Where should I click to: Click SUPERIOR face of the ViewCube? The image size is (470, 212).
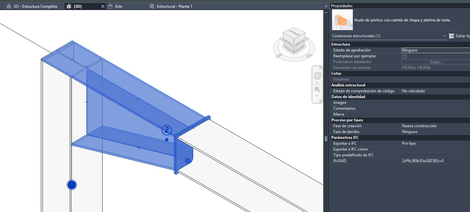click(294, 33)
